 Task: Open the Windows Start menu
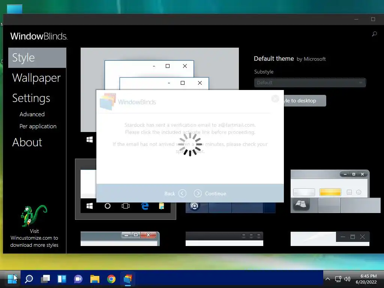tap(12, 279)
